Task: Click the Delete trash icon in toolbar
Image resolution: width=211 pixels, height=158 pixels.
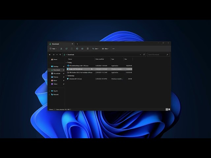Action: coord(88,49)
